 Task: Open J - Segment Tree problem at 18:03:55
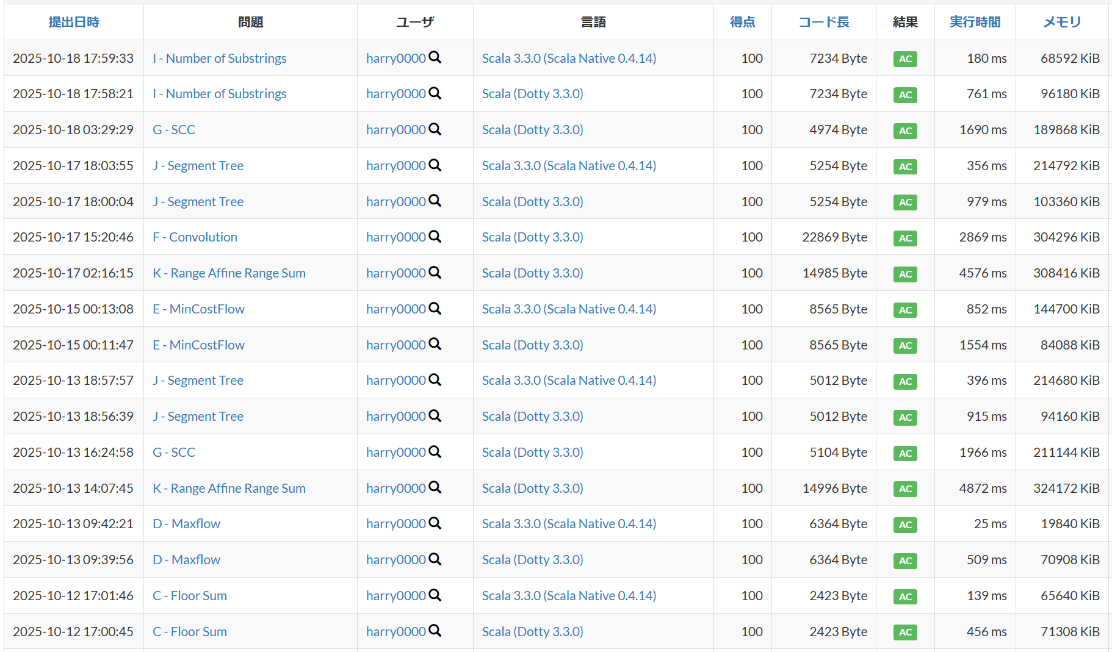[198, 166]
